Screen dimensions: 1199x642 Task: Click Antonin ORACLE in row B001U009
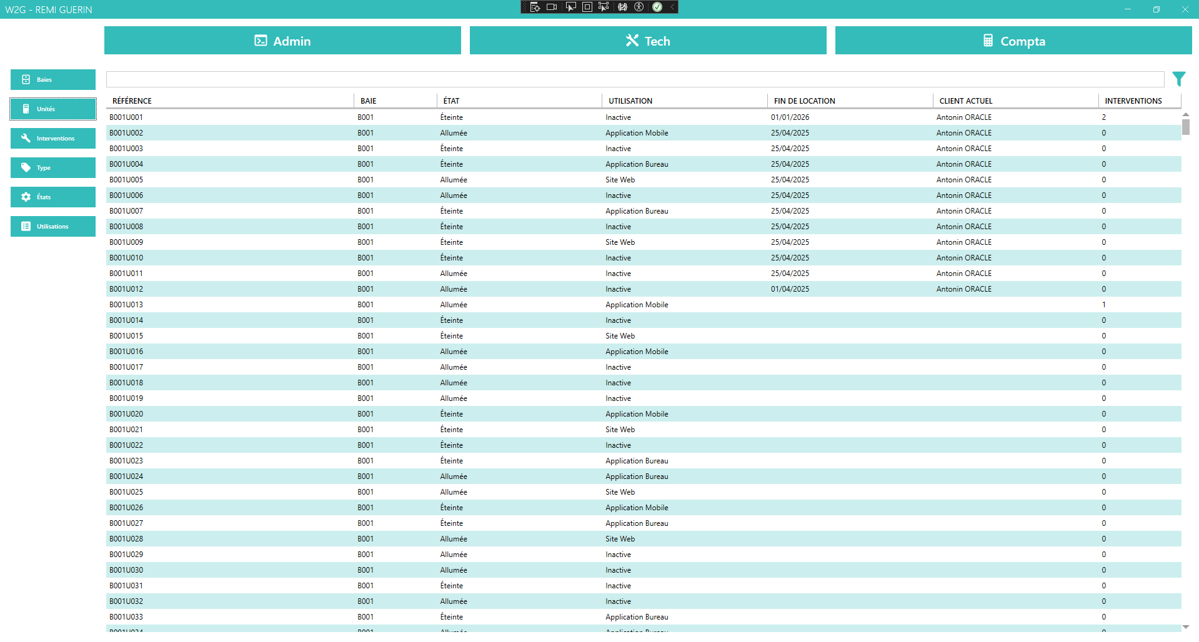pyautogui.click(x=964, y=242)
